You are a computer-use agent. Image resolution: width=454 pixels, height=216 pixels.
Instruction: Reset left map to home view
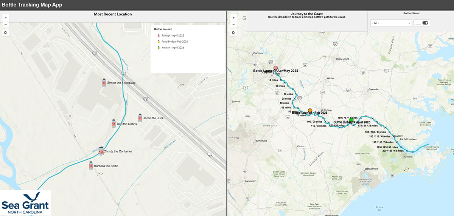pyautogui.click(x=6, y=33)
